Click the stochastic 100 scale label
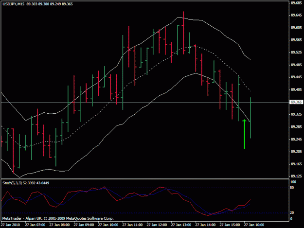Screen dimensions: 304x228 293,182
